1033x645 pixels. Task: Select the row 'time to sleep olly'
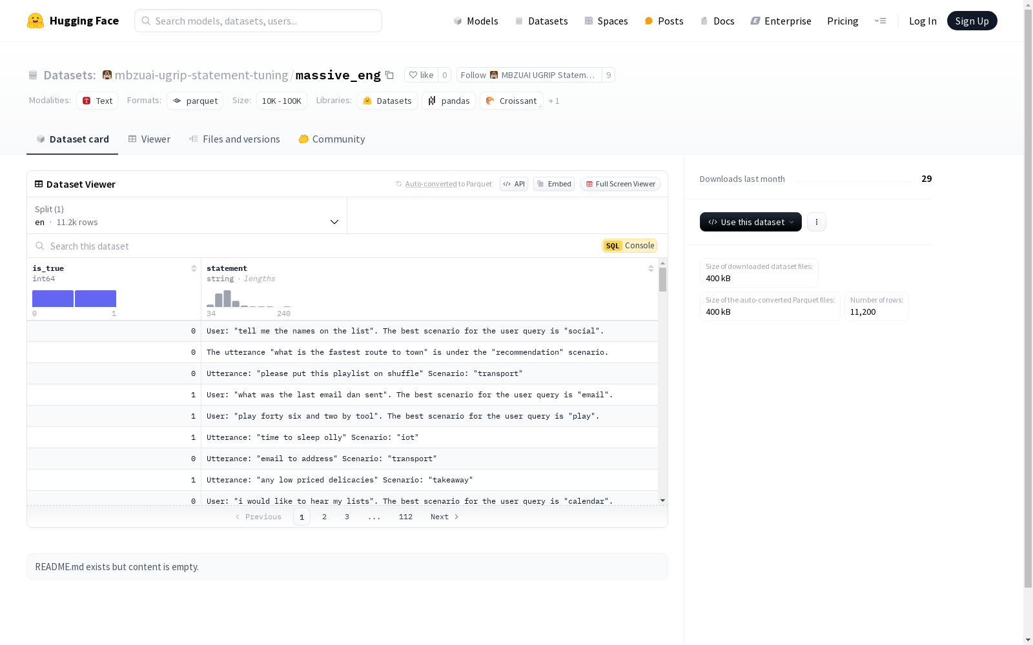pos(342,437)
